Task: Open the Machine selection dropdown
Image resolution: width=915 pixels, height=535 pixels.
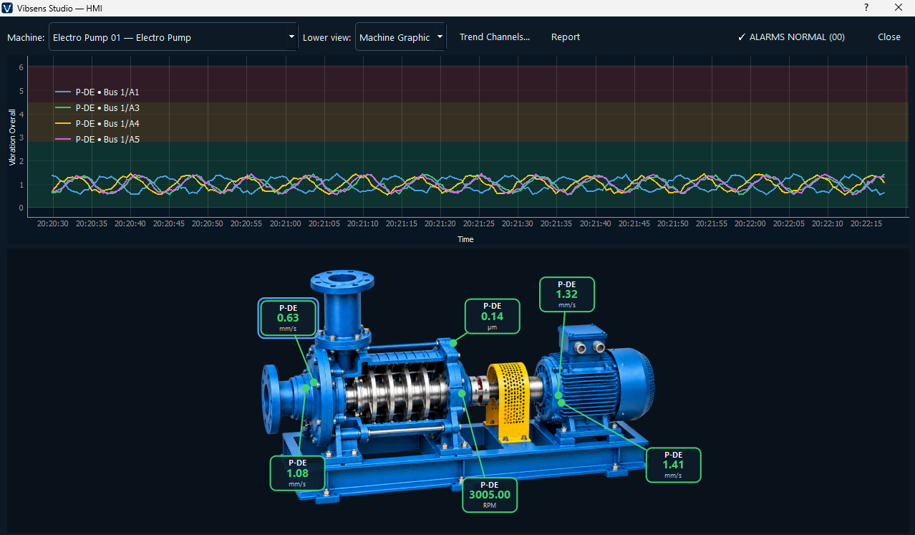Action: 173,37
